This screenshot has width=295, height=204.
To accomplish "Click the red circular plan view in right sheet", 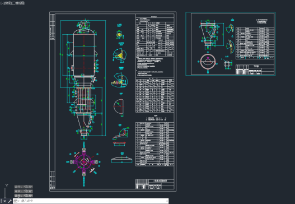I will (208, 62).
